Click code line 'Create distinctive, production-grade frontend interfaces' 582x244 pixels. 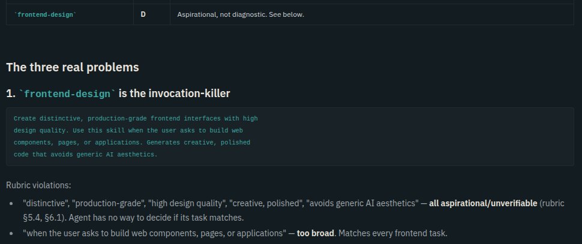136,119
